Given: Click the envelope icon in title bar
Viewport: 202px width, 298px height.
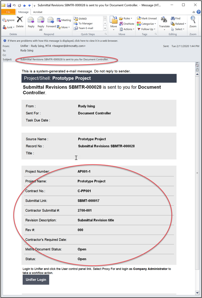Looking at the screenshot, I should click(x=3, y=5).
